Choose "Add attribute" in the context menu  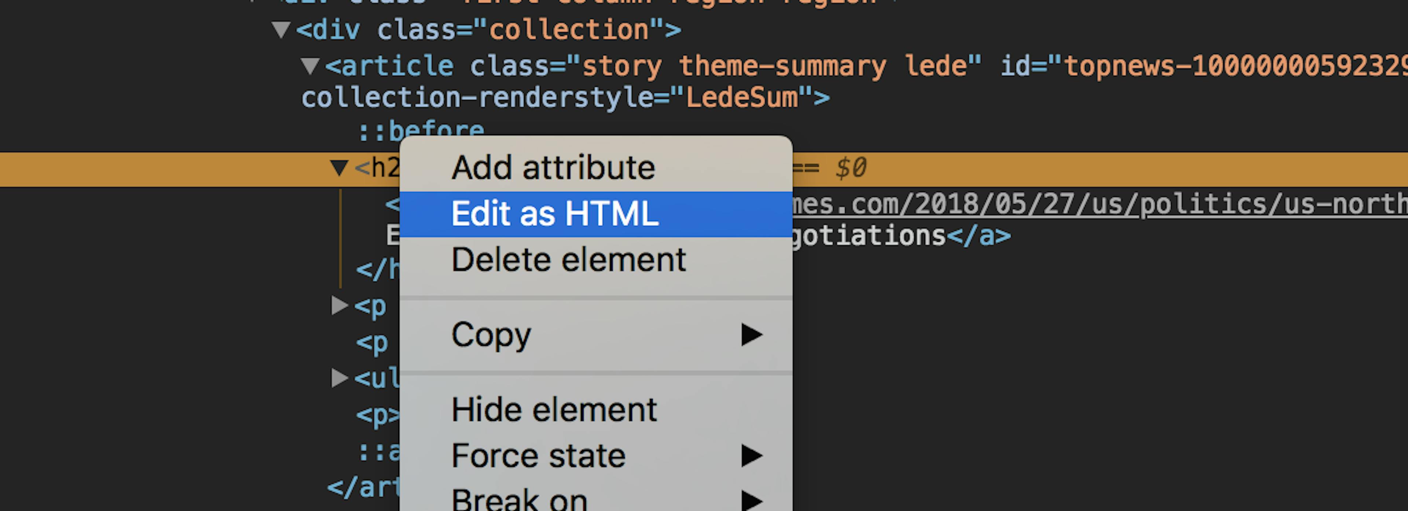pyautogui.click(x=553, y=167)
